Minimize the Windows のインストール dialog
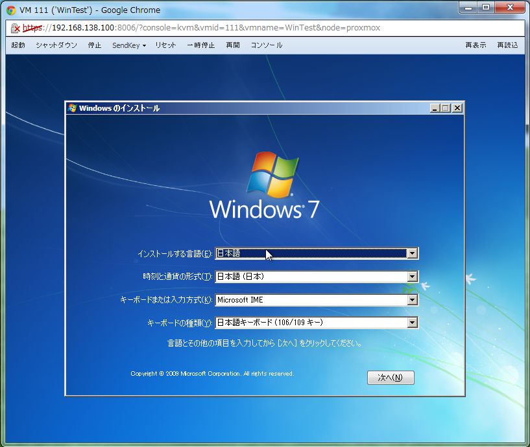The image size is (530, 447). point(435,108)
